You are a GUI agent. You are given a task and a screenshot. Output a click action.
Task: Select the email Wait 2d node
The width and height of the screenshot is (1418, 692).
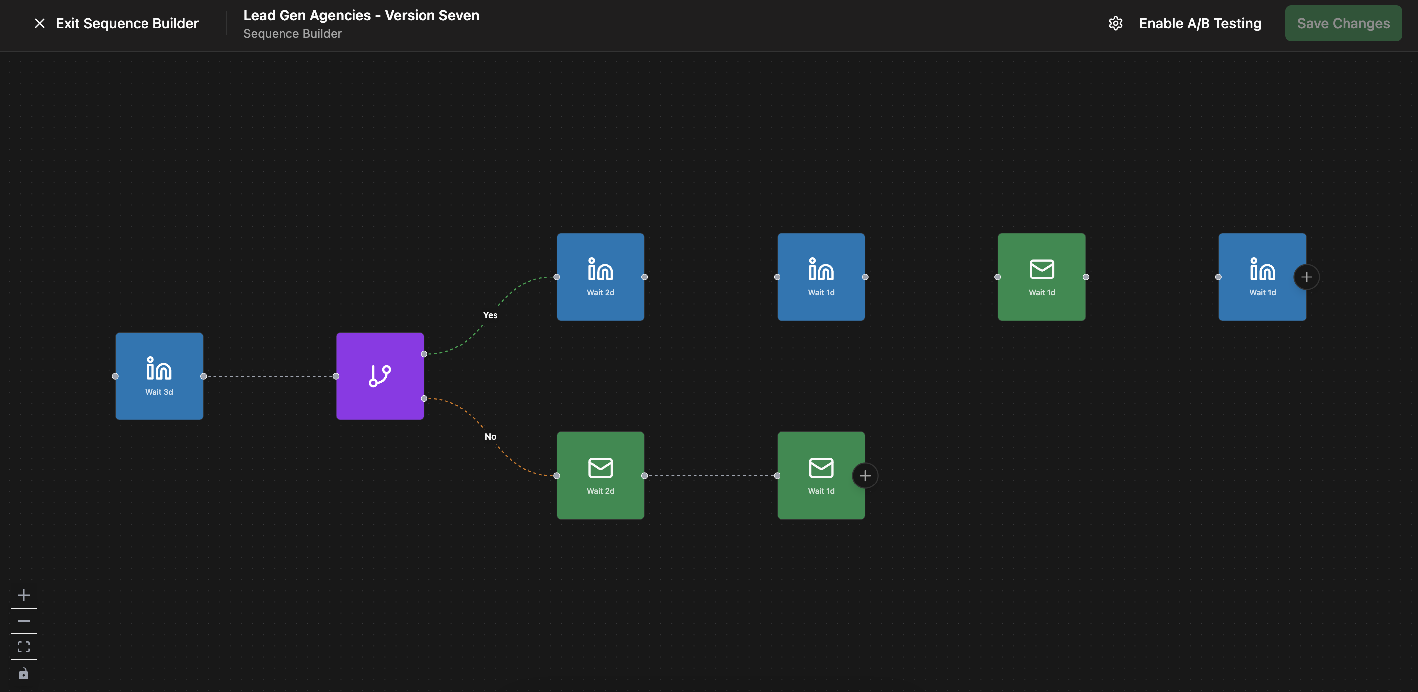pyautogui.click(x=600, y=475)
